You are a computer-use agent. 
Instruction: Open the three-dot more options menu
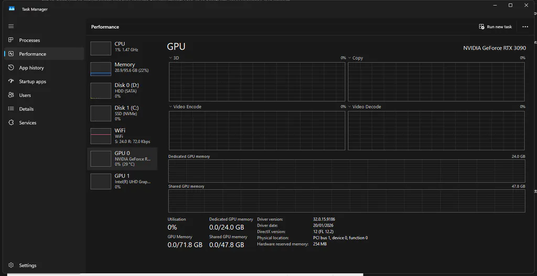[525, 27]
